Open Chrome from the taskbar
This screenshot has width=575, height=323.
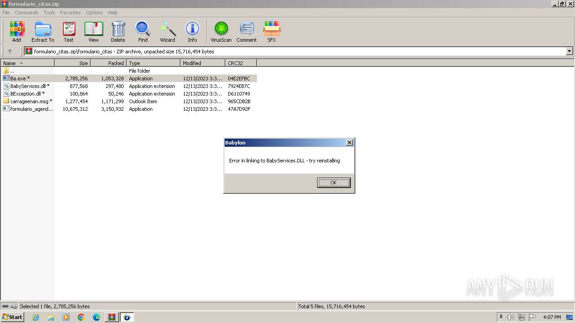tap(81, 317)
